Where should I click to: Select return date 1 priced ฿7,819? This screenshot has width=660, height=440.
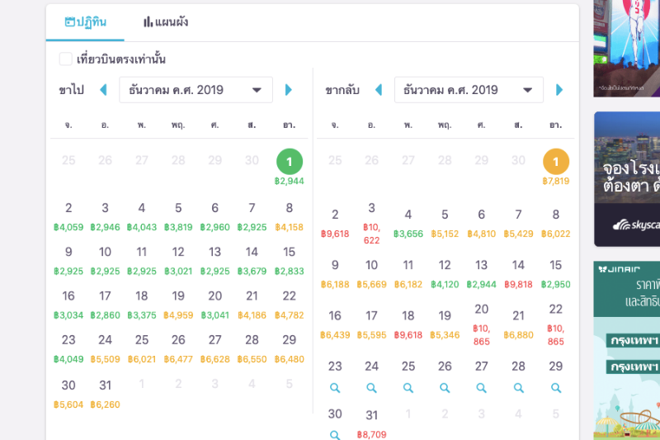(x=555, y=167)
